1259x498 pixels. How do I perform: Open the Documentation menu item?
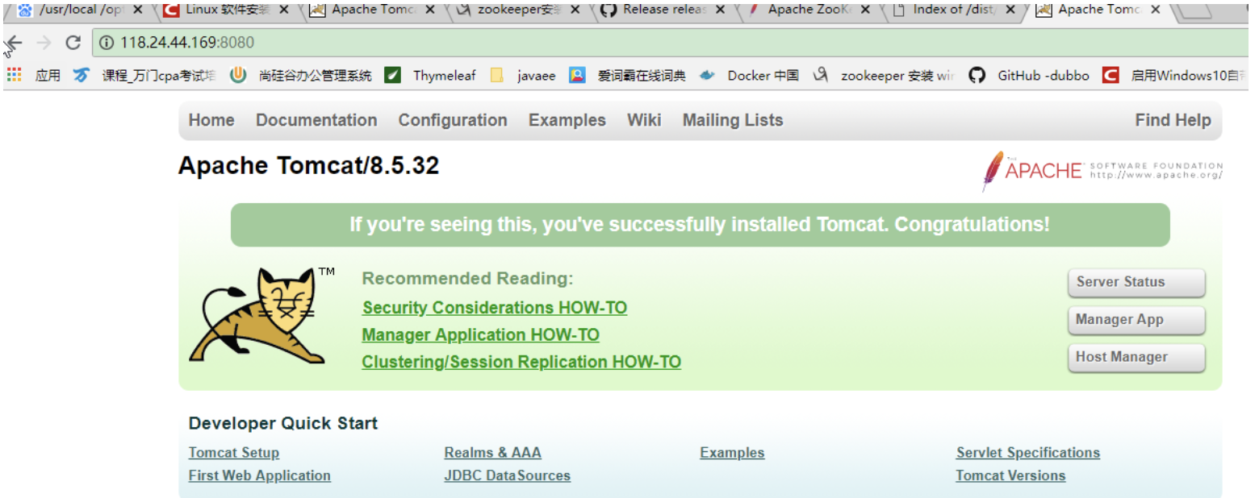[316, 120]
